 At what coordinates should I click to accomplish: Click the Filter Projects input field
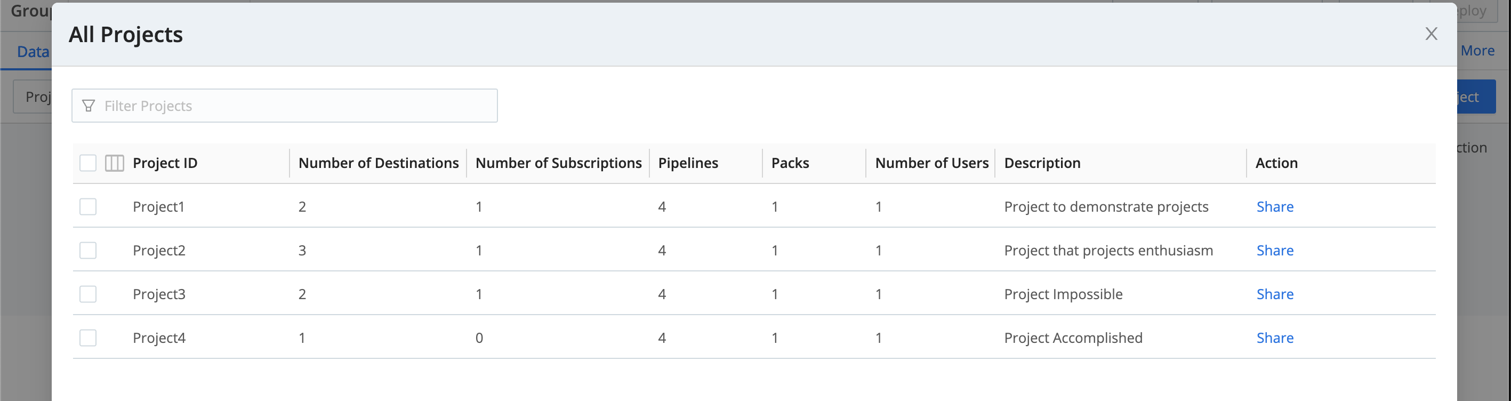[x=285, y=106]
